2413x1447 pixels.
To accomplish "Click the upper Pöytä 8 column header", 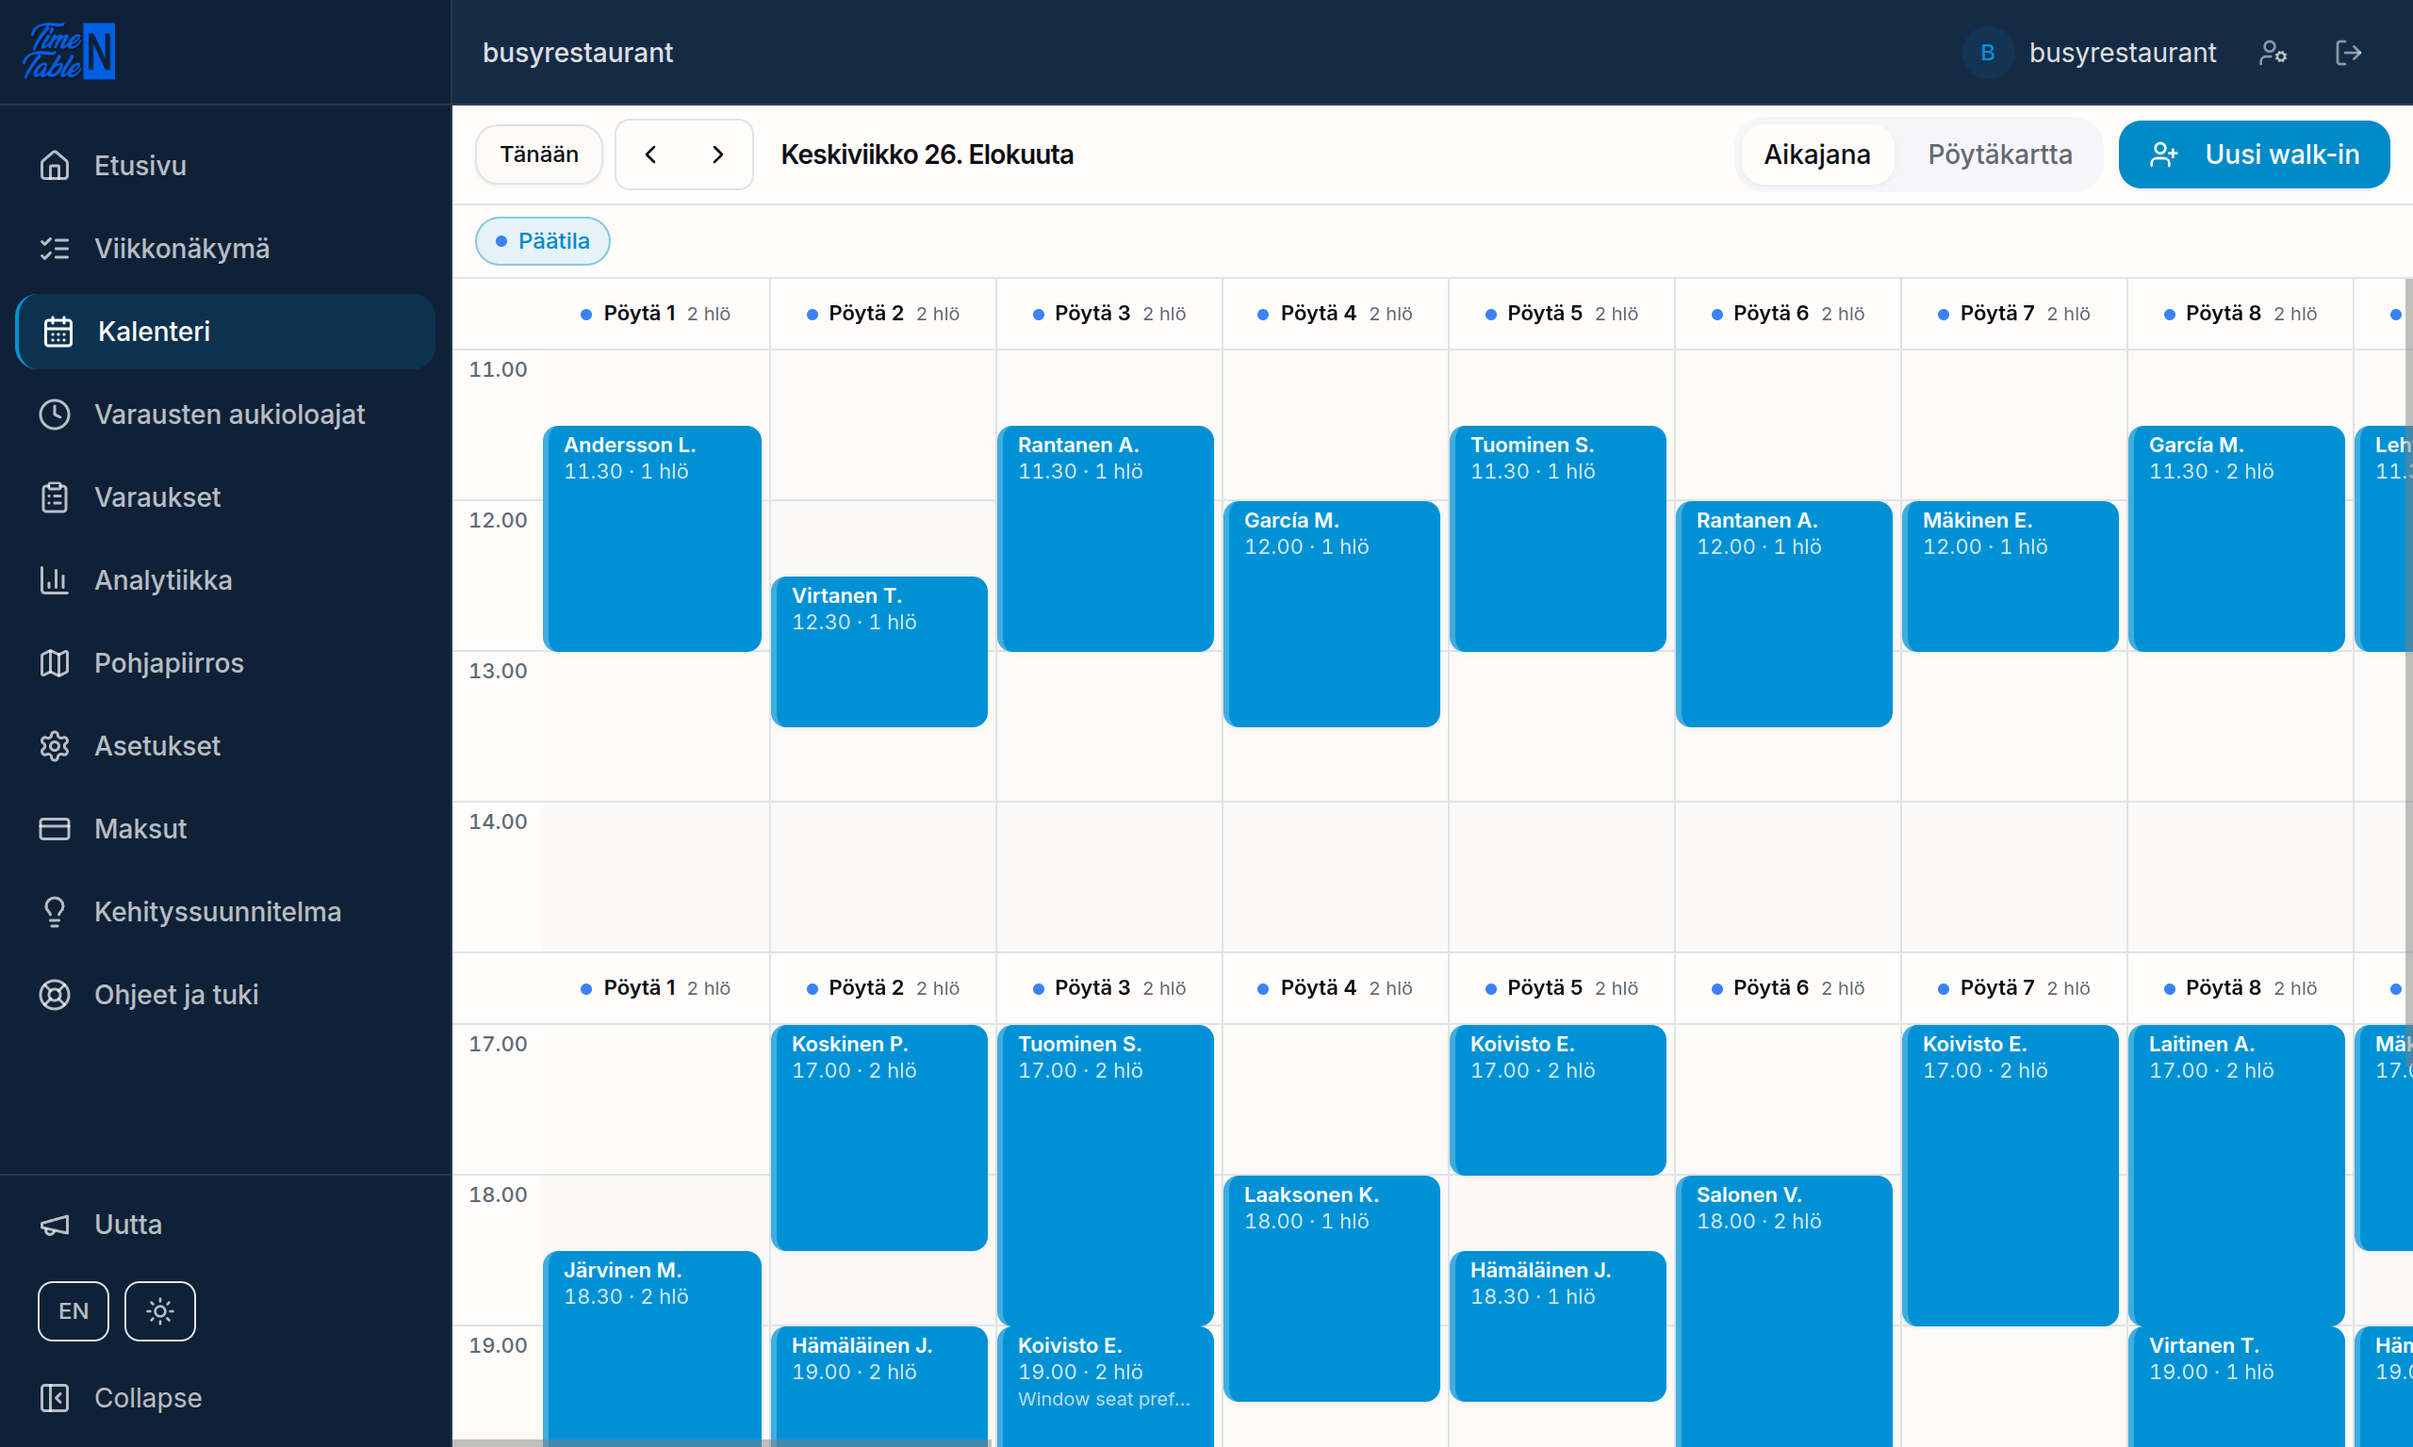I will 2241,313.
